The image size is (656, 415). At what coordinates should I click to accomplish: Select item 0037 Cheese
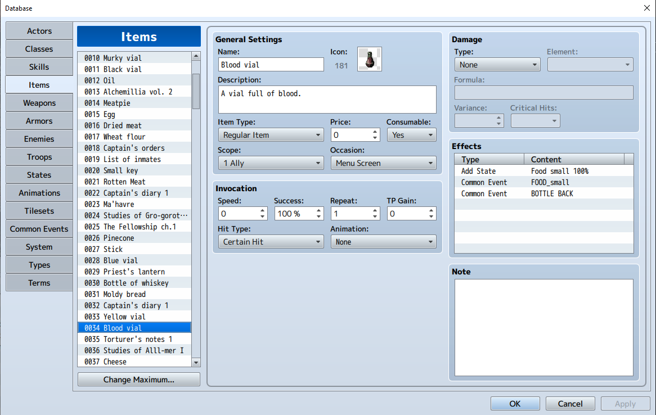pos(134,362)
